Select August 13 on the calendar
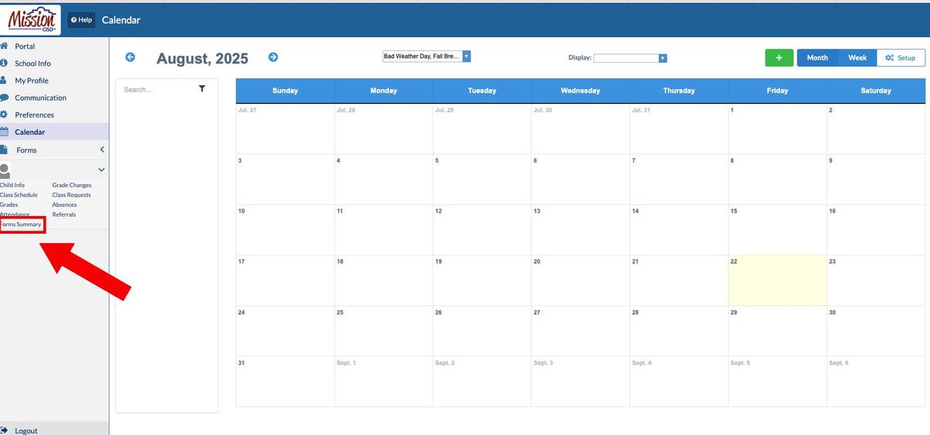The image size is (930, 435). pos(580,230)
